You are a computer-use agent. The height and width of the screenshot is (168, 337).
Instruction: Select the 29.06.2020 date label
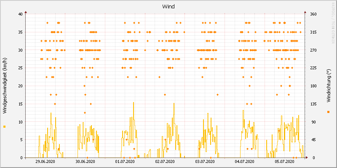45,161
